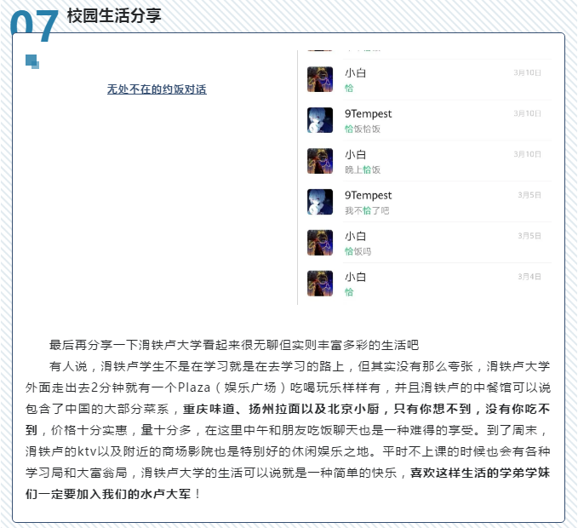The width and height of the screenshot is (578, 528).
Task: Click 小白's avatar beside message 晚上恰饭
Action: coord(320,161)
